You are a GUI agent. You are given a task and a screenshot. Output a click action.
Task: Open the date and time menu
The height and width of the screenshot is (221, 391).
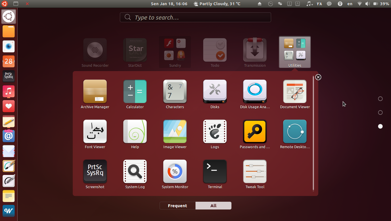(169, 4)
